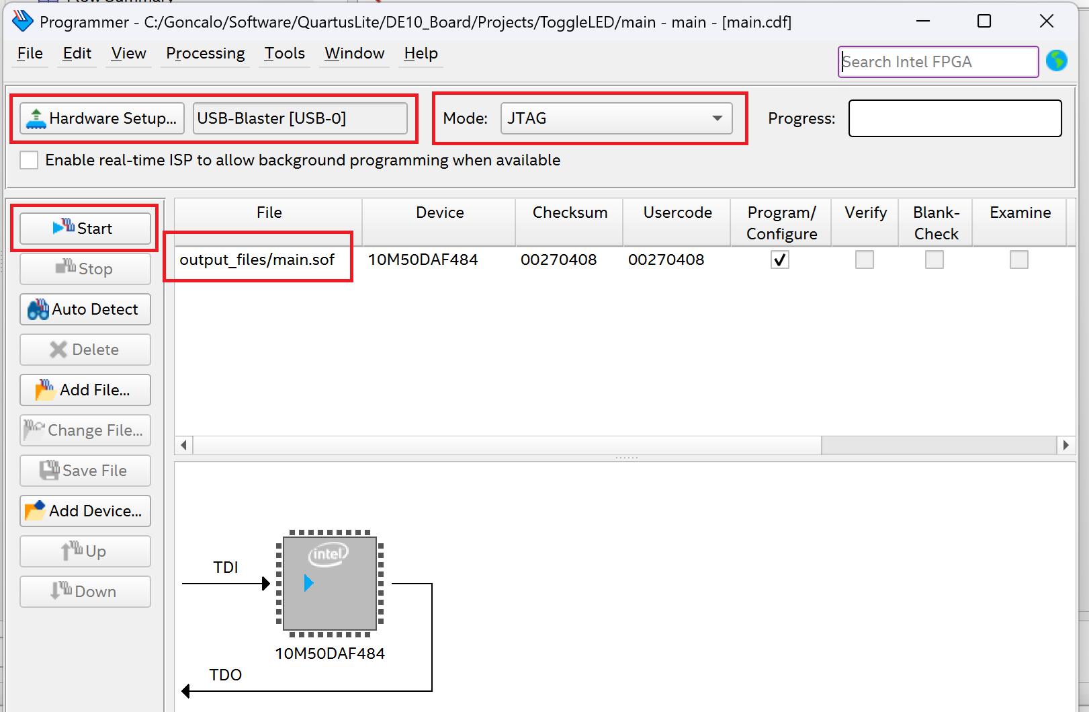Click the globe web search icon
Viewport: 1089px width, 712px height.
[x=1057, y=61]
